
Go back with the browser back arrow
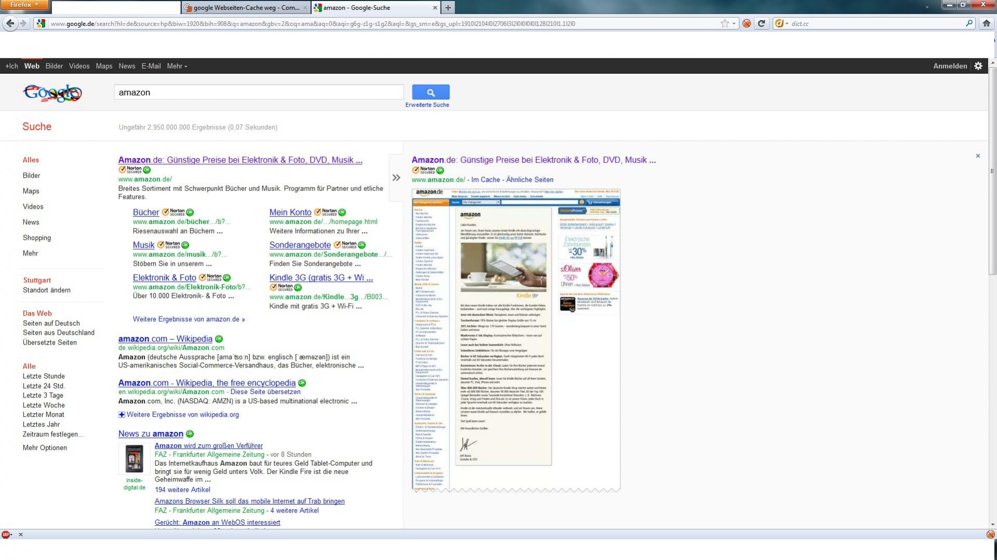10,23
